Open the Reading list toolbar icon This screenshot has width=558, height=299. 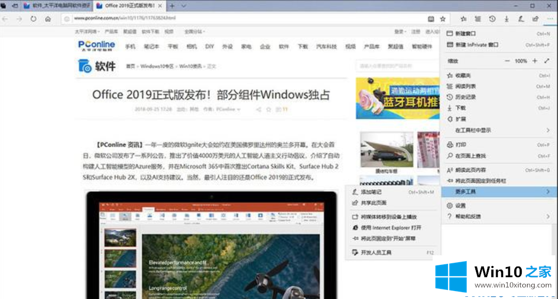(478, 19)
